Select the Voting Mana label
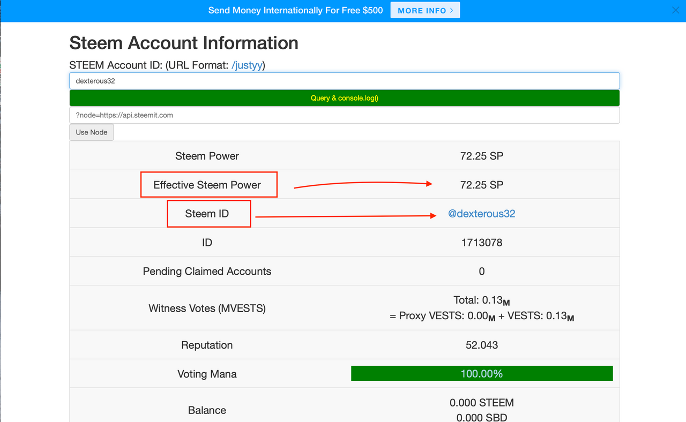 pos(207,374)
